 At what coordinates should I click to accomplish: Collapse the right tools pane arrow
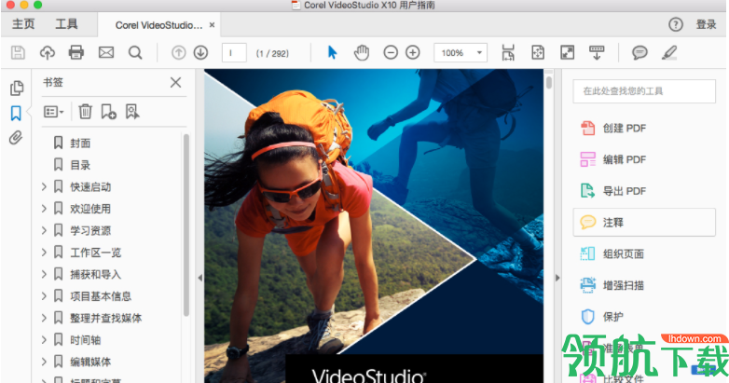[x=557, y=278]
